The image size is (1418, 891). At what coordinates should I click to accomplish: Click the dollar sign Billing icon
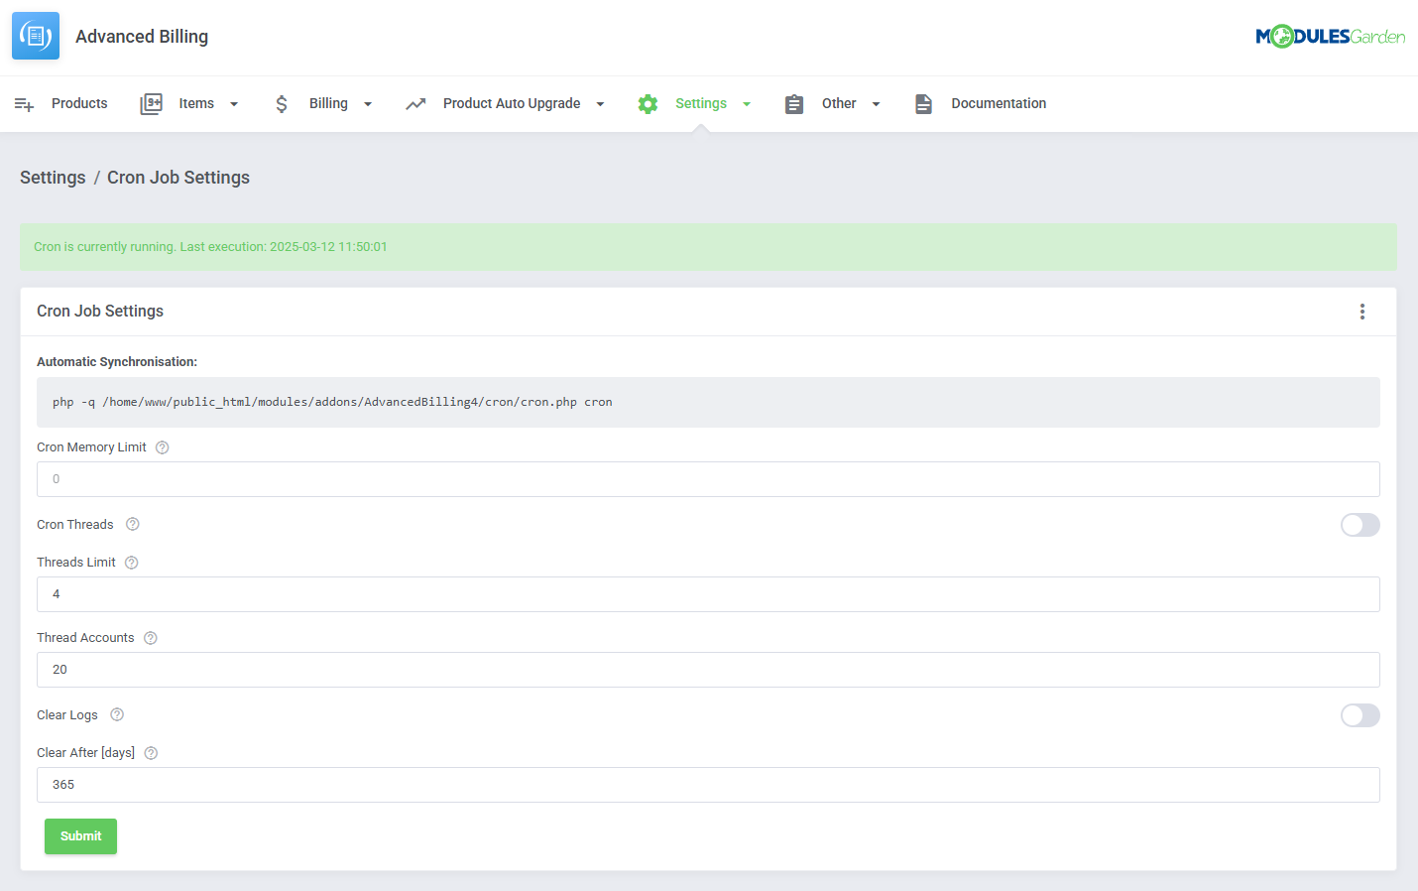click(281, 103)
